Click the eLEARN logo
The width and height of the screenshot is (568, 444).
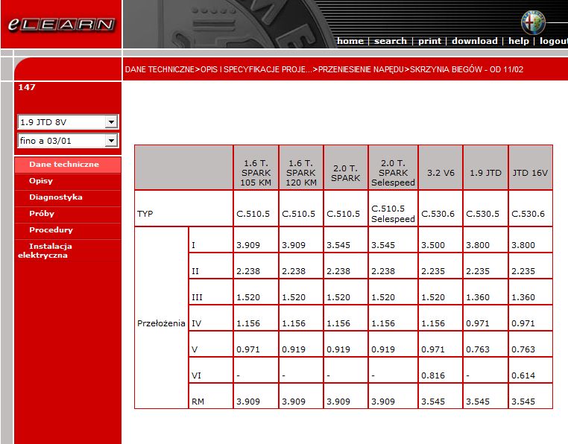pos(61,25)
